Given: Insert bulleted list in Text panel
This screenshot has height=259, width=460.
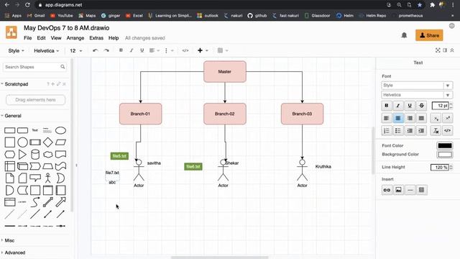Looking at the screenshot, I should point(398,131).
